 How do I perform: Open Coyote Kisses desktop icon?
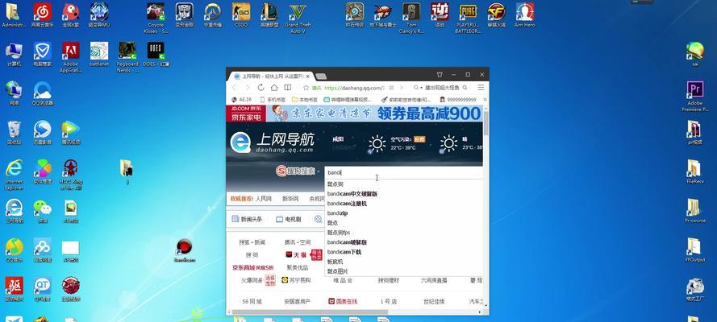point(156,19)
